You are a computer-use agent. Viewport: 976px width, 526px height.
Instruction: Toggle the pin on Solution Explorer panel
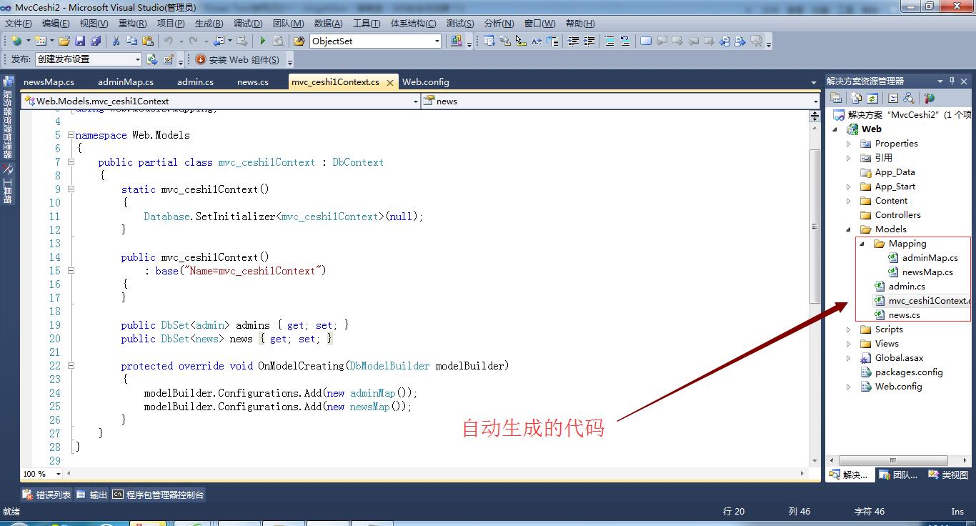[952, 81]
